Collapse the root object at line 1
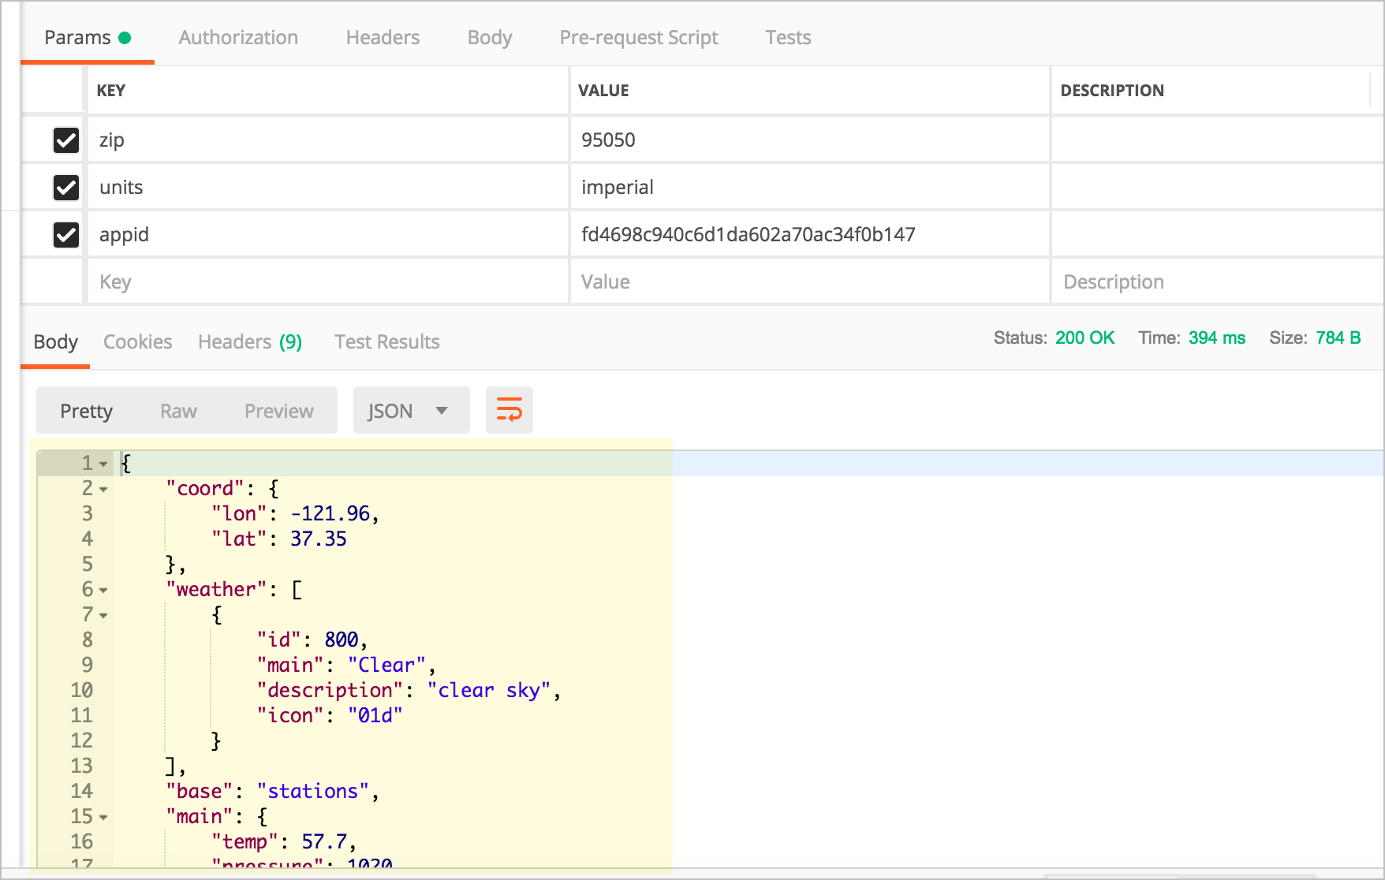Image resolution: width=1385 pixels, height=880 pixels. [103, 464]
